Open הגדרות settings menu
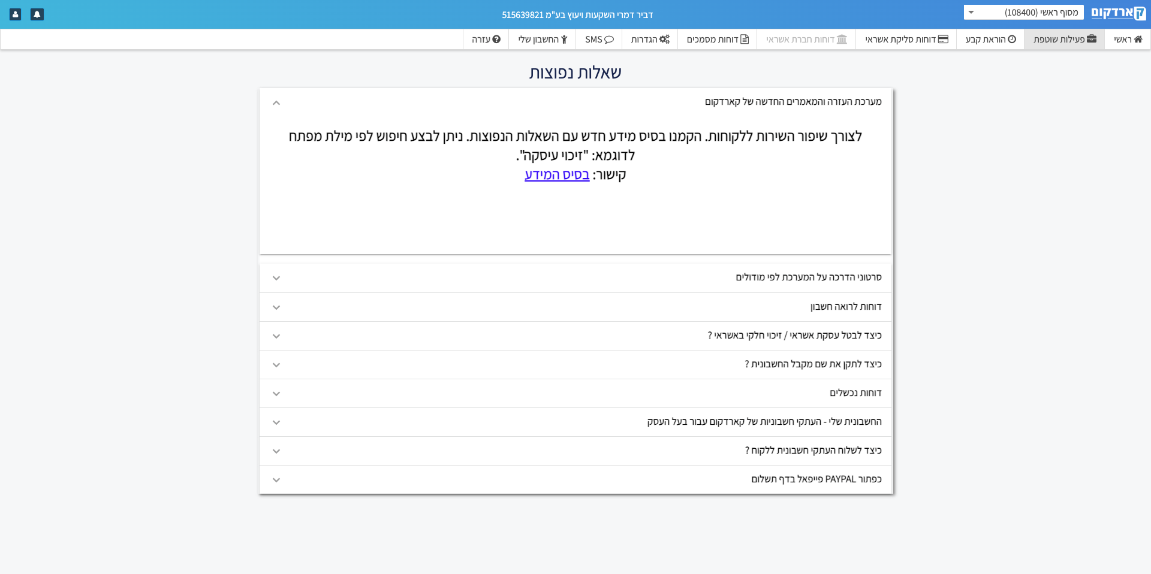 pos(650,40)
